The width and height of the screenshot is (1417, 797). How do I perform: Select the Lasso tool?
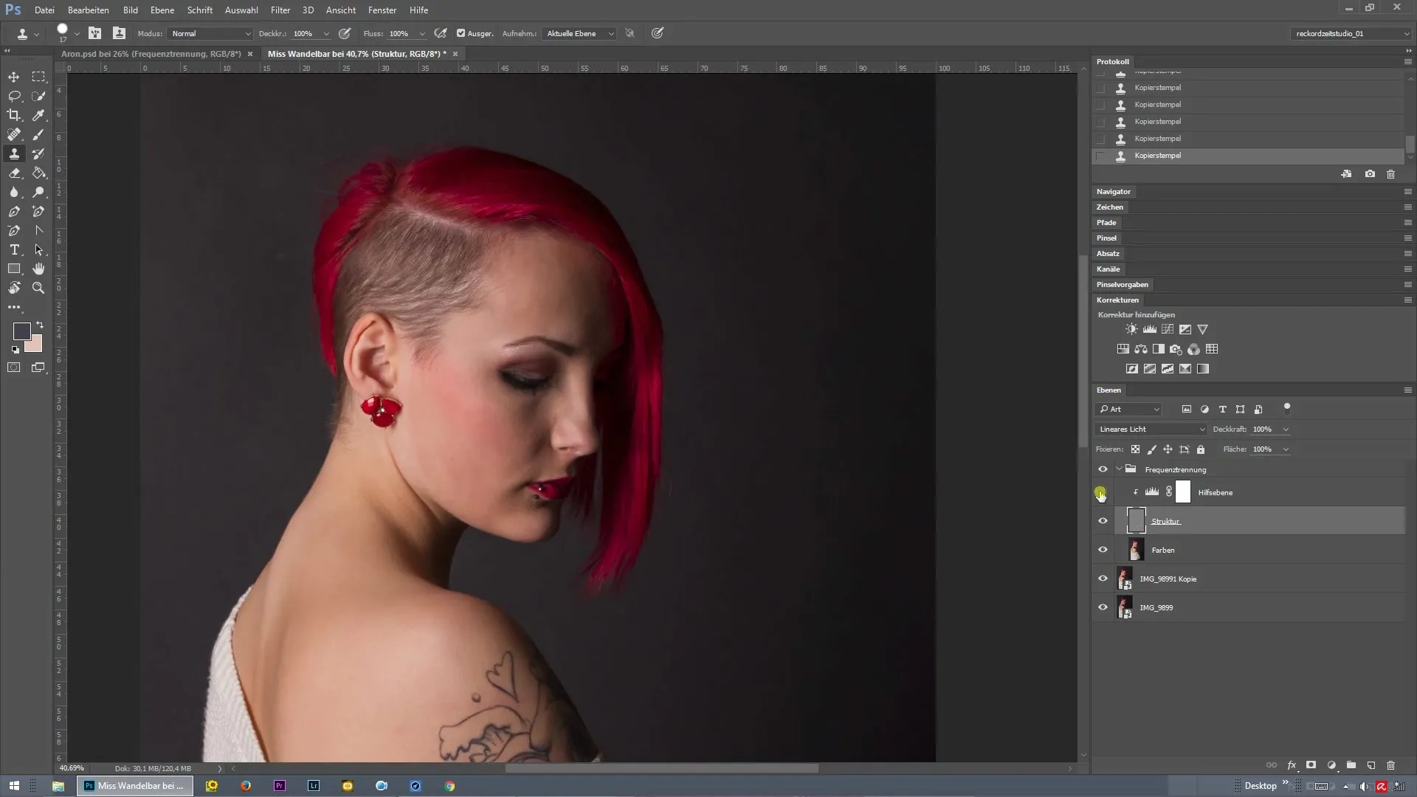click(14, 96)
